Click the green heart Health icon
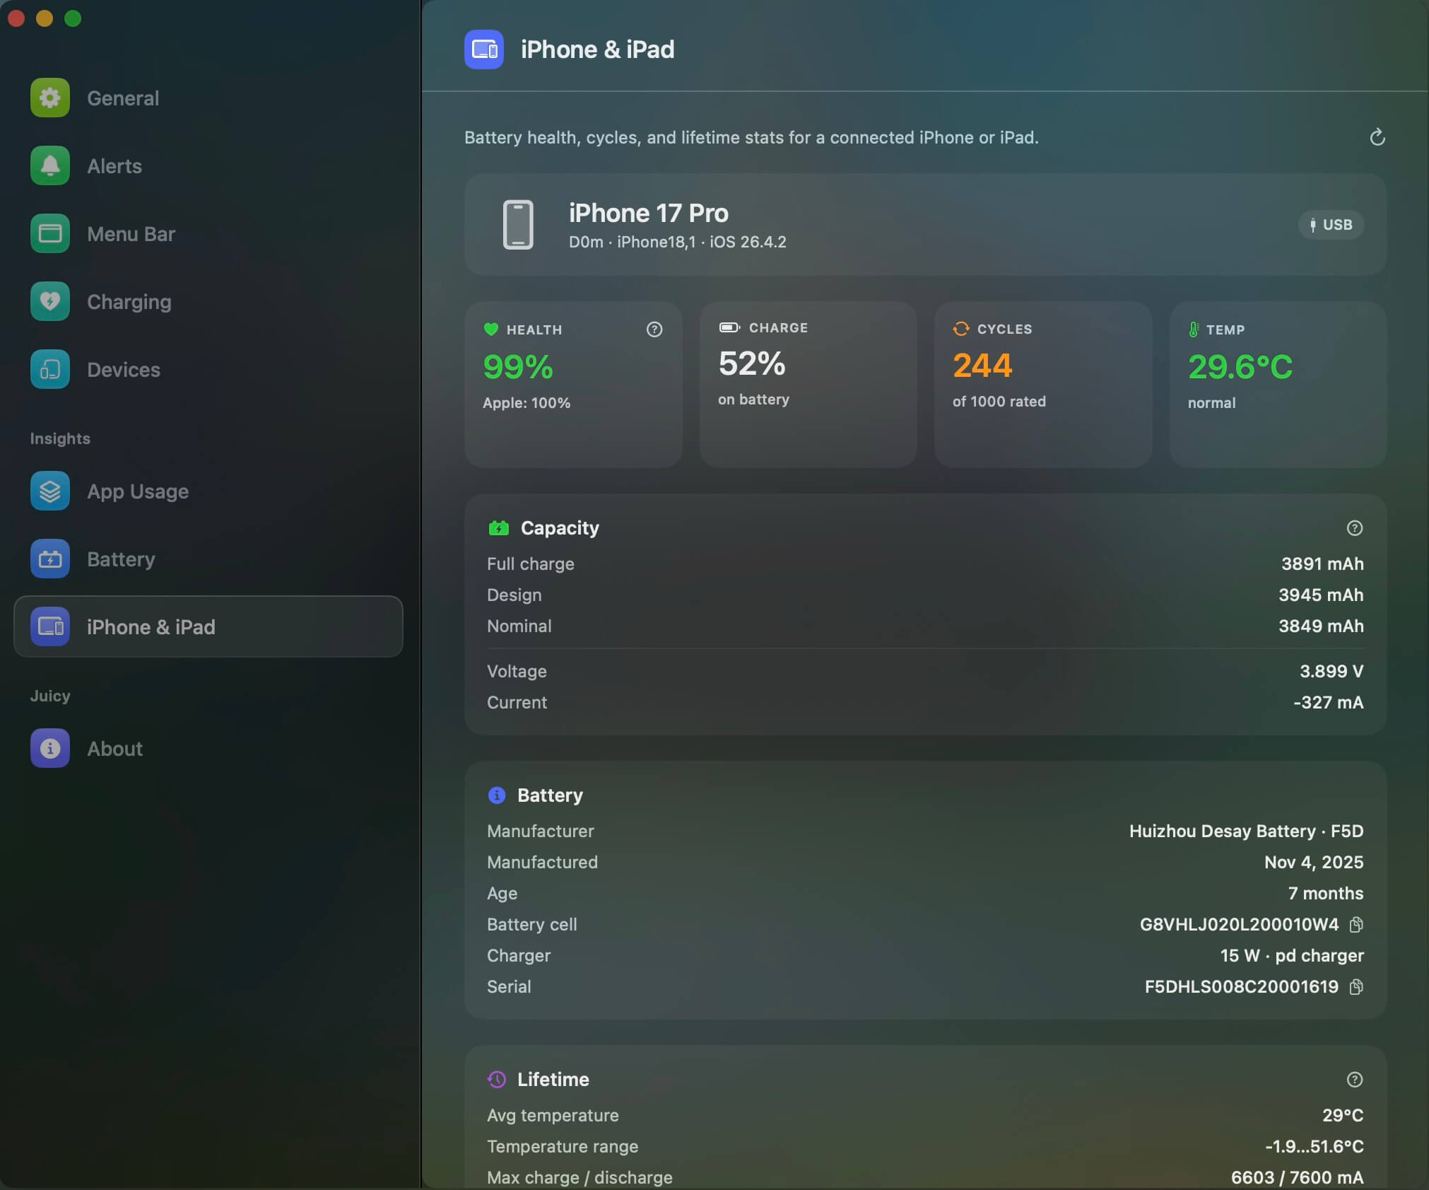 point(490,329)
